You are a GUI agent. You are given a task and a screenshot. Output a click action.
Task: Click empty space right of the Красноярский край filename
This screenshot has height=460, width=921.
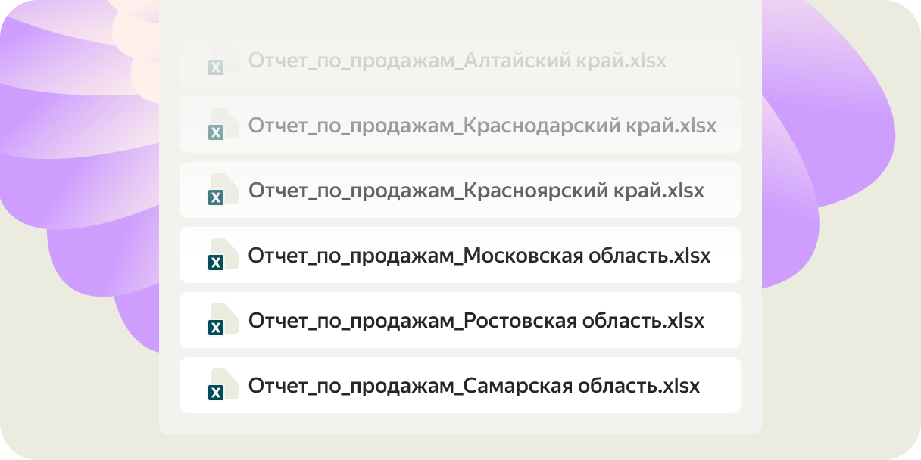(723, 191)
